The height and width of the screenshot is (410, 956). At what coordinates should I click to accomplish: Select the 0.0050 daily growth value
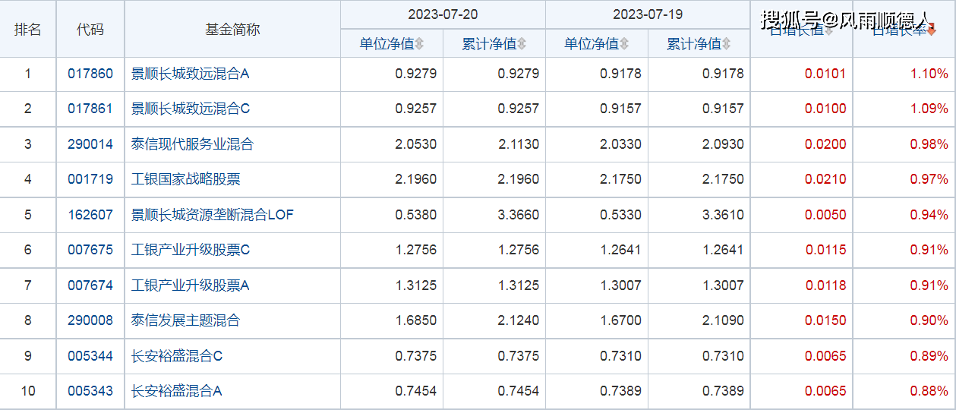[825, 215]
